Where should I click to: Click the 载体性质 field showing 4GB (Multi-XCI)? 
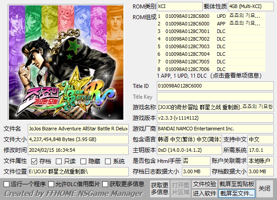(x=251, y=7)
